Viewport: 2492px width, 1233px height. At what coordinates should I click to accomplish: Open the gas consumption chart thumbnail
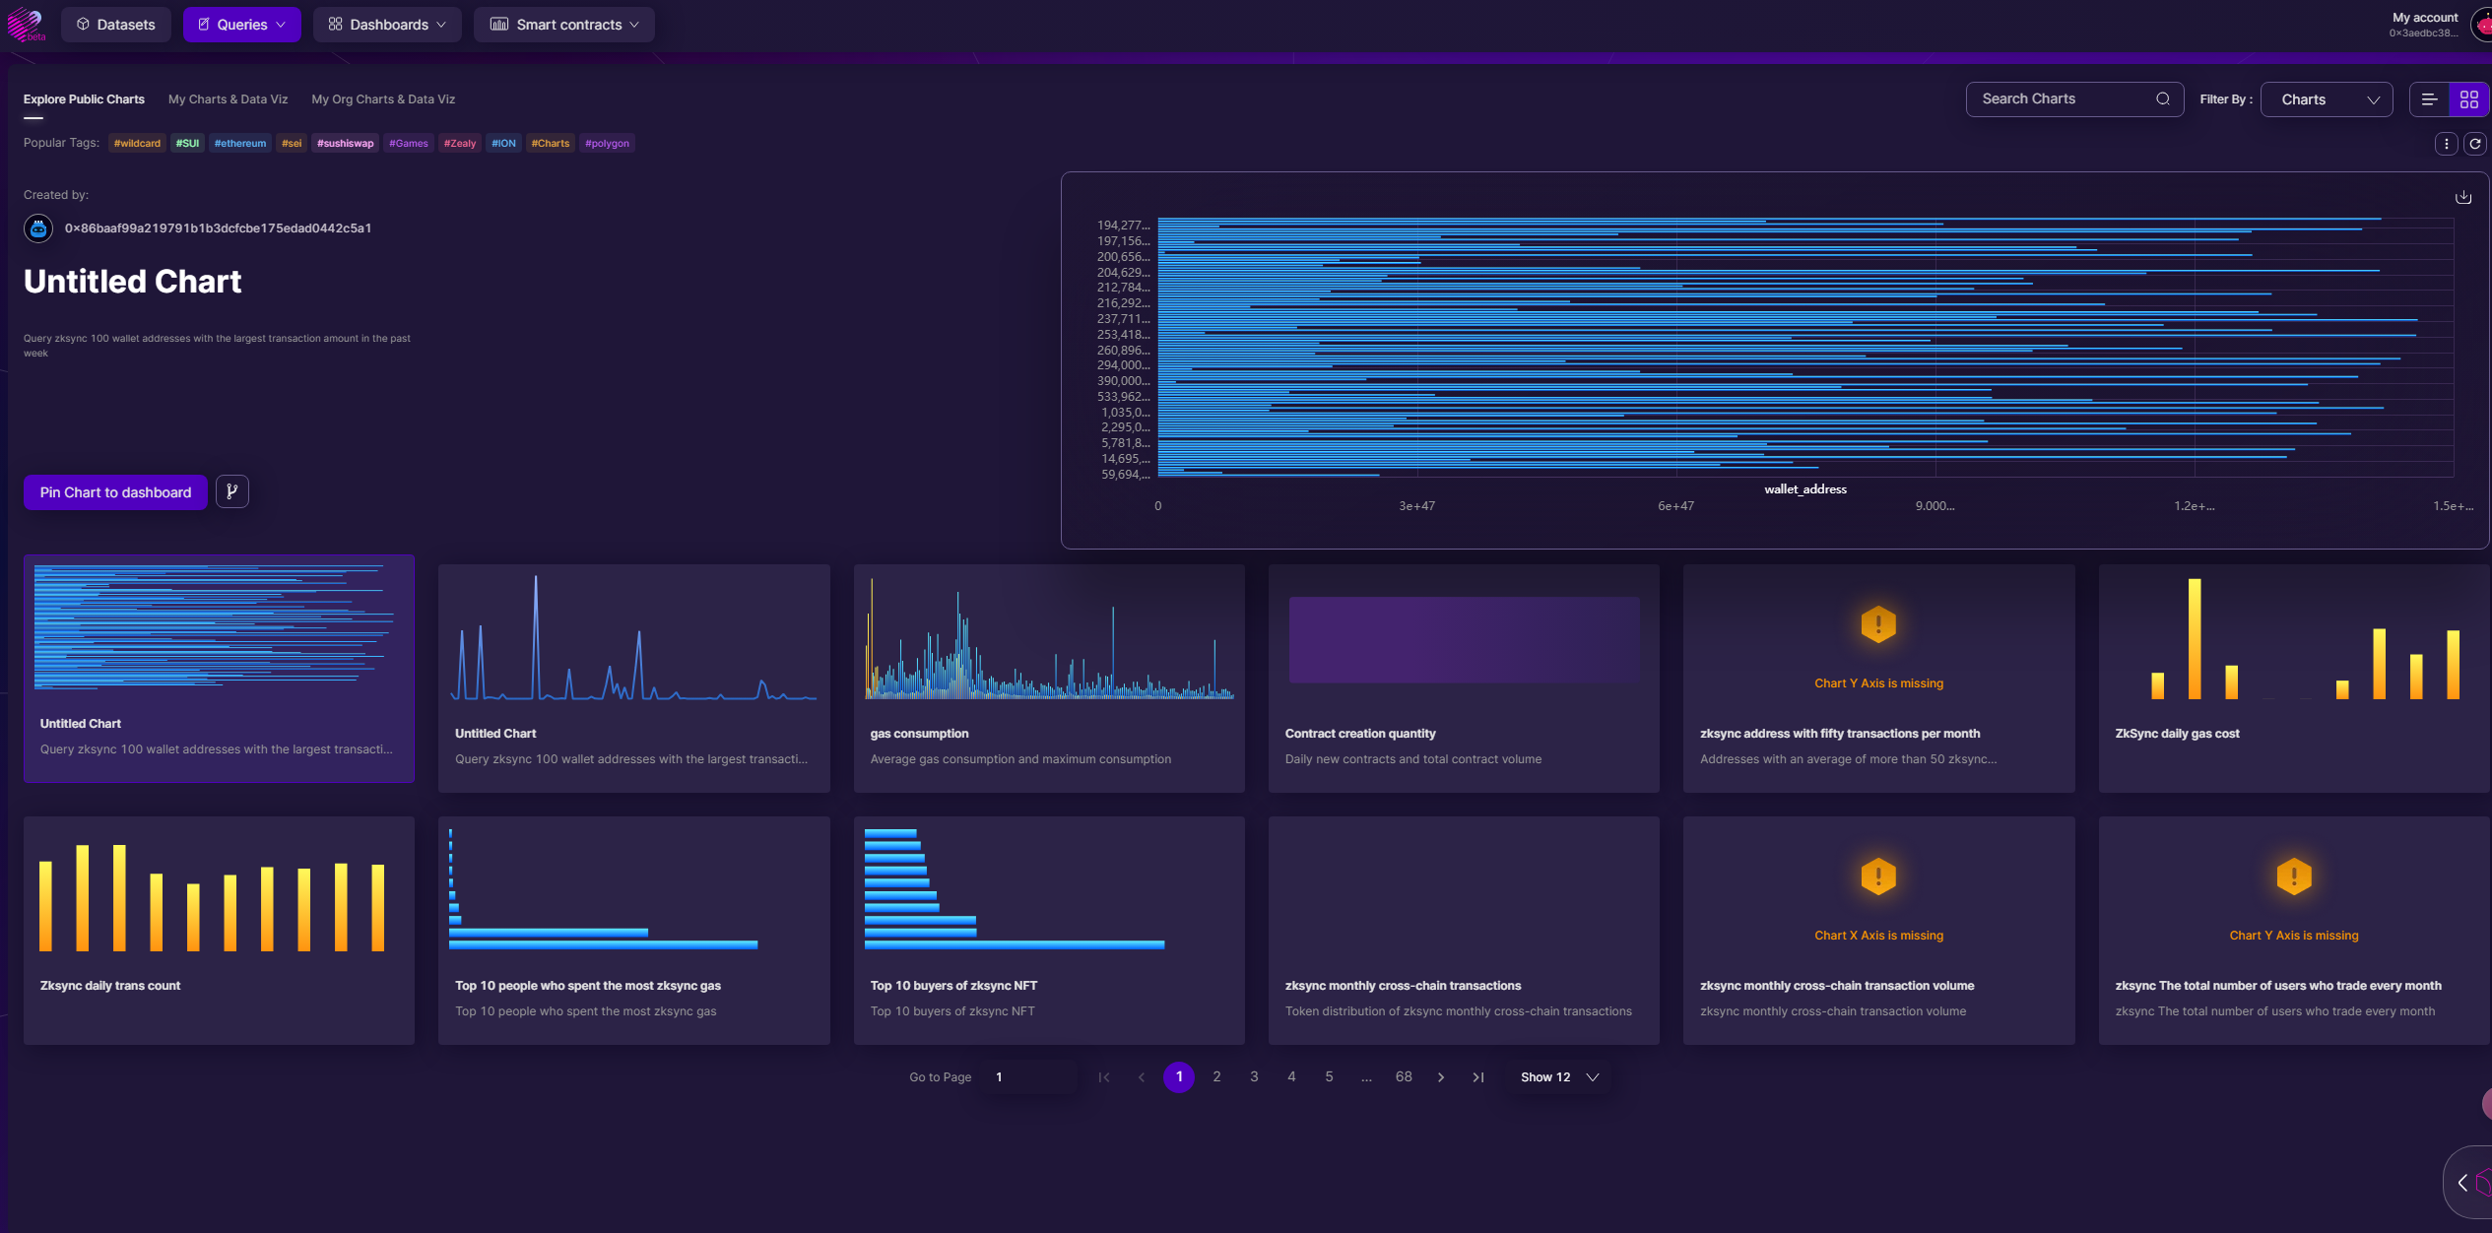coord(1048,640)
